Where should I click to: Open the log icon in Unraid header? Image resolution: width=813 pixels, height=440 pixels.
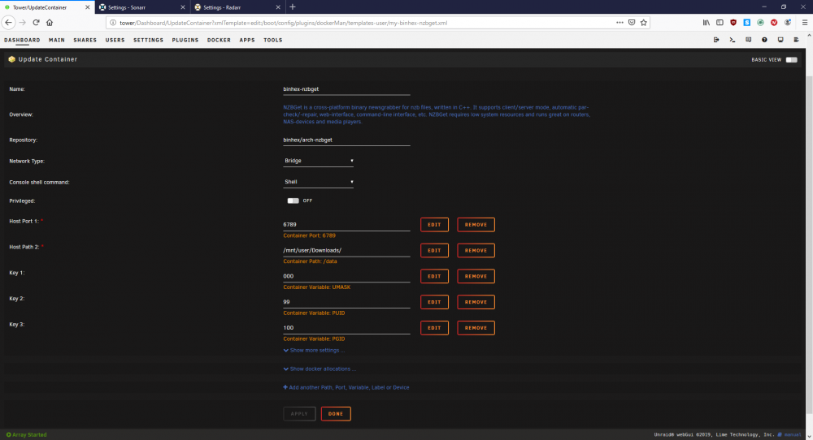click(797, 40)
